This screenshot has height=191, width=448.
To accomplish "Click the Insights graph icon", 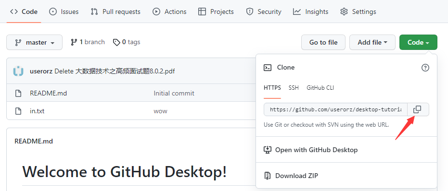I will pyautogui.click(x=297, y=12).
